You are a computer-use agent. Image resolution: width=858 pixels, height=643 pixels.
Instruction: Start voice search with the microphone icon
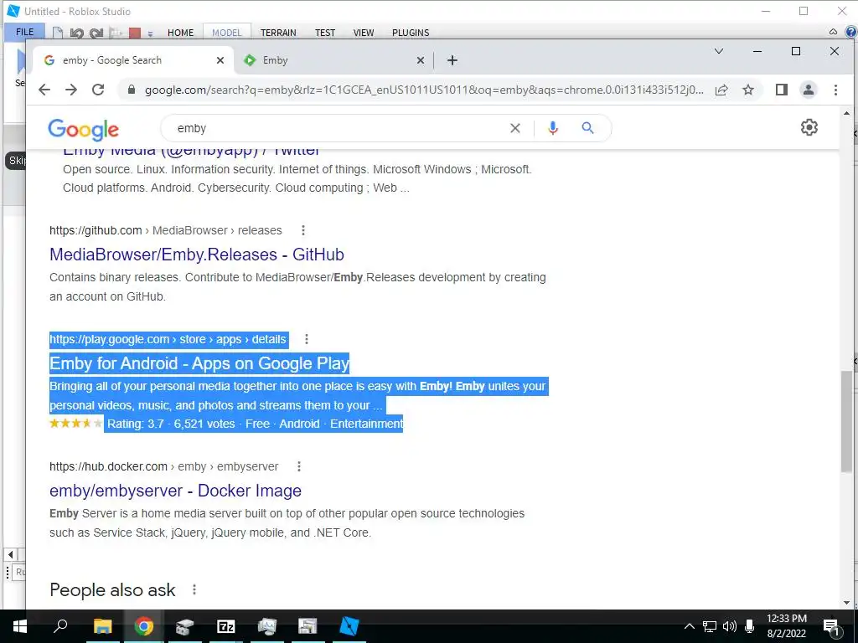tap(553, 128)
